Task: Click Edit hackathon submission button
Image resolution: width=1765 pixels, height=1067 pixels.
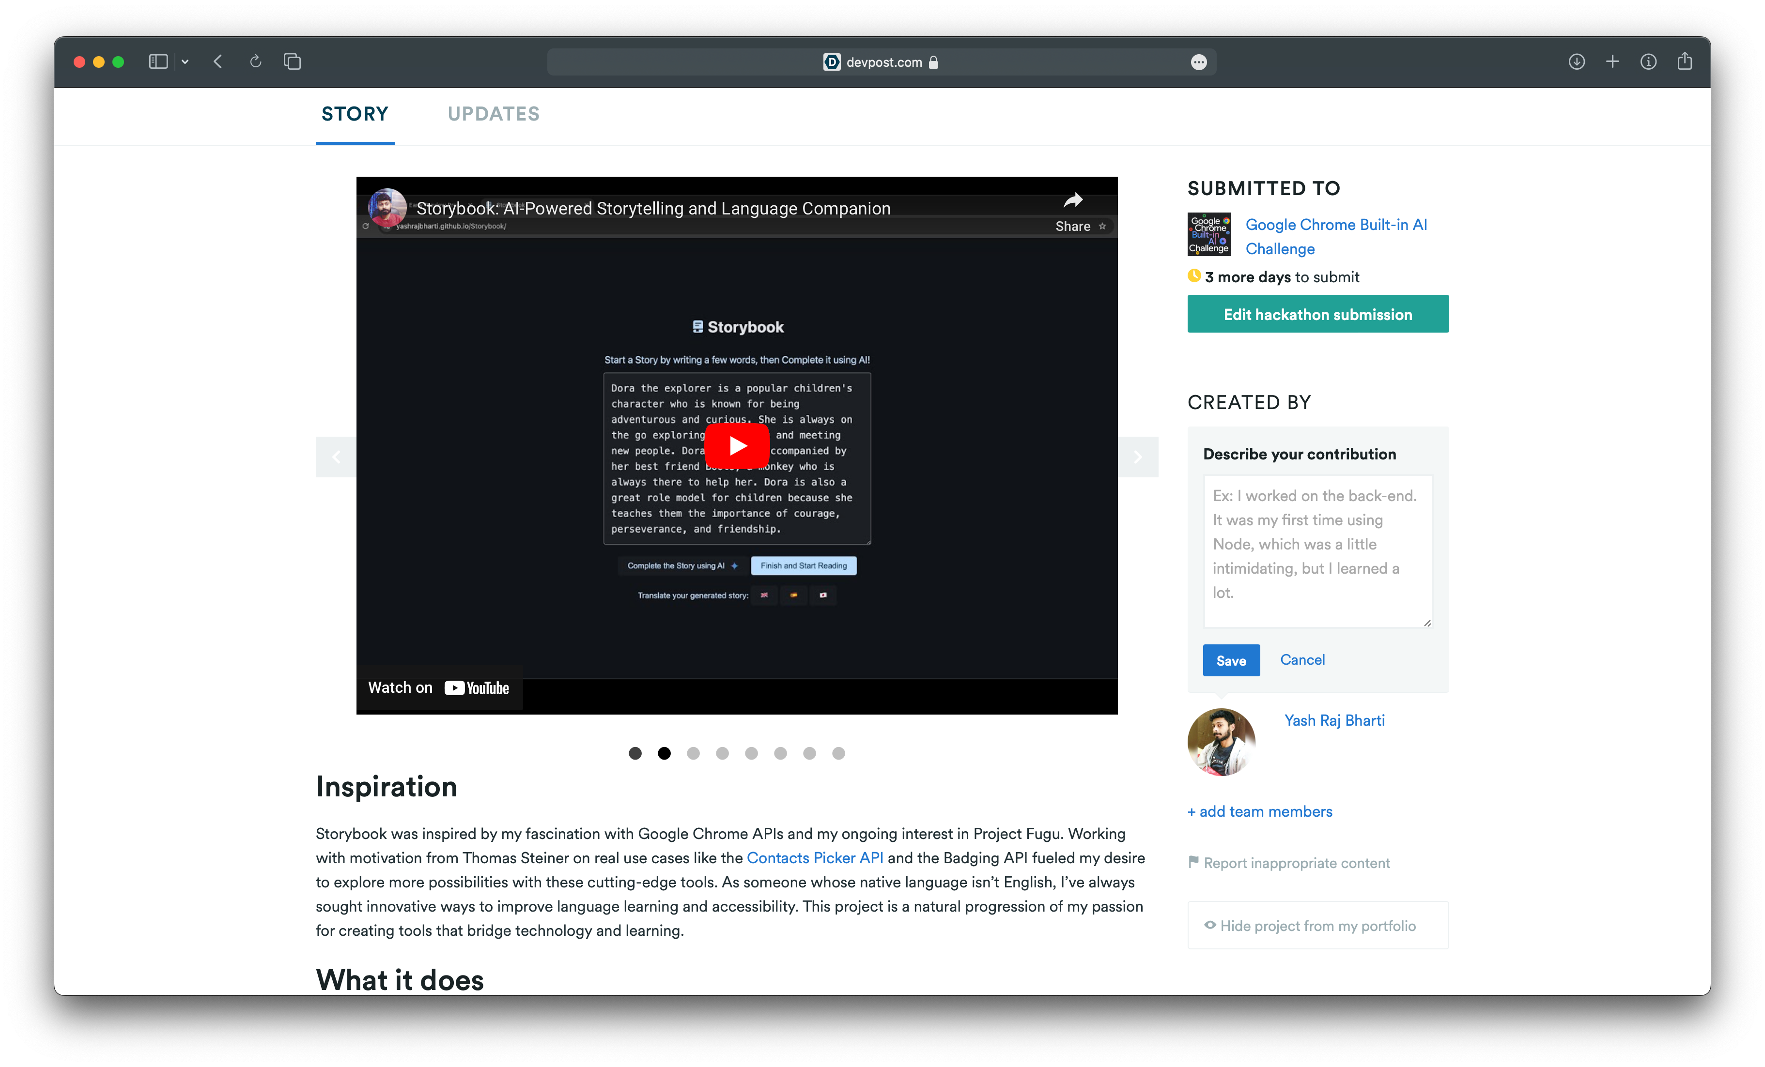Action: click(1318, 314)
